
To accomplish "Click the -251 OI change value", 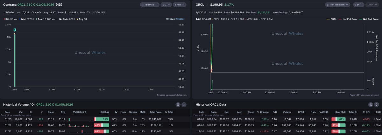I will [40, 125].
